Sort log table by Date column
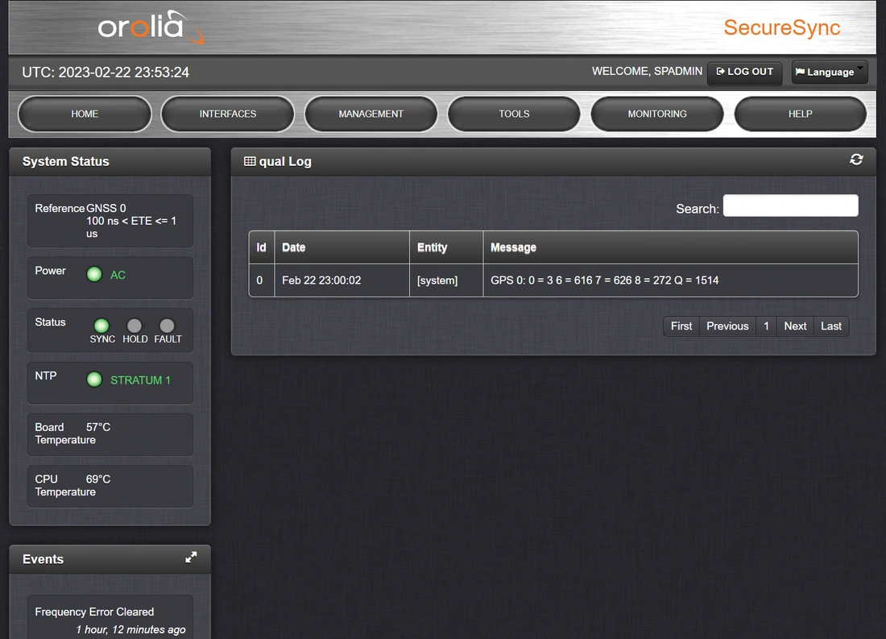Viewport: 886px width, 639px height. pos(342,247)
